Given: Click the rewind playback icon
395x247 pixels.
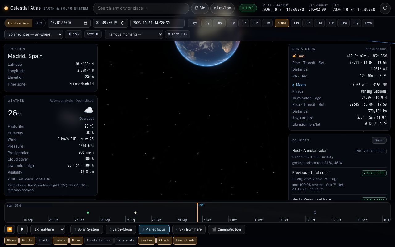Looking at the screenshot, I should click(10, 229).
